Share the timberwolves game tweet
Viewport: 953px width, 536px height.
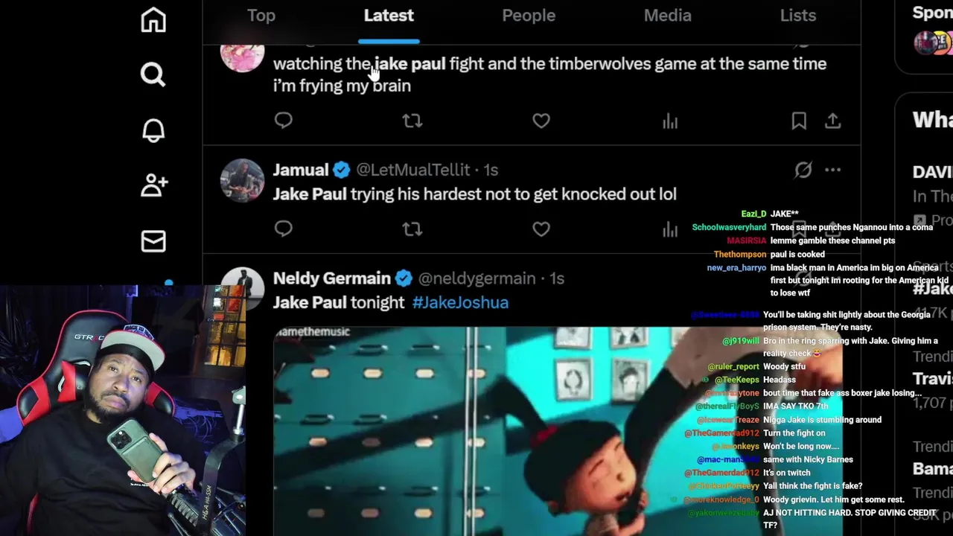pyautogui.click(x=832, y=121)
